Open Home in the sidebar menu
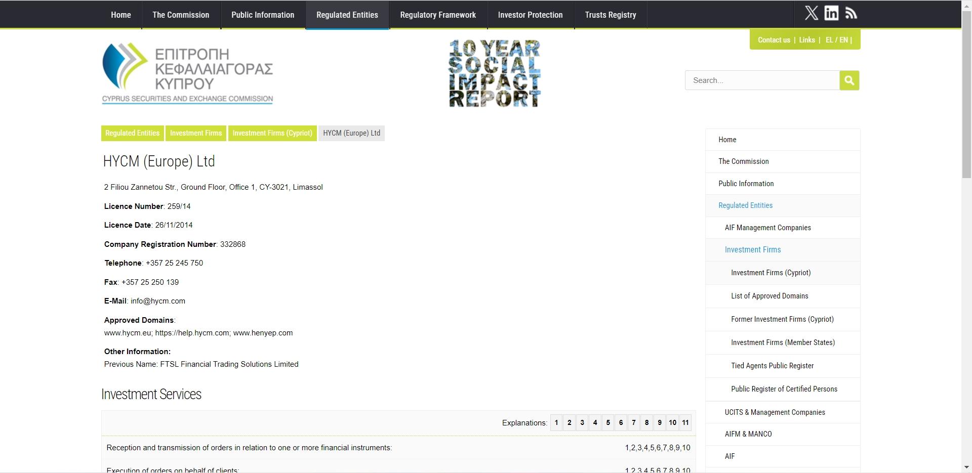The width and height of the screenshot is (972, 473). tap(783, 140)
